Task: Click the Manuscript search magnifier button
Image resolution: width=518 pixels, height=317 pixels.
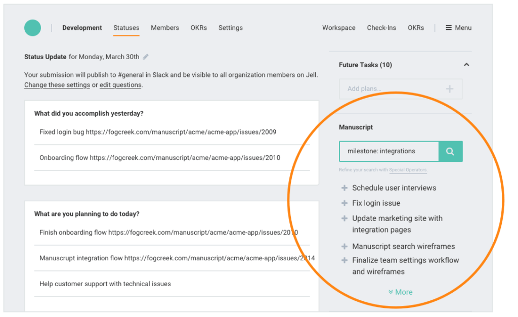Action: [x=450, y=151]
